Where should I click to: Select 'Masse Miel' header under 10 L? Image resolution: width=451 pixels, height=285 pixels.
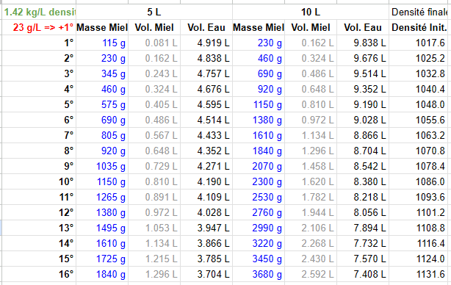(x=259, y=27)
